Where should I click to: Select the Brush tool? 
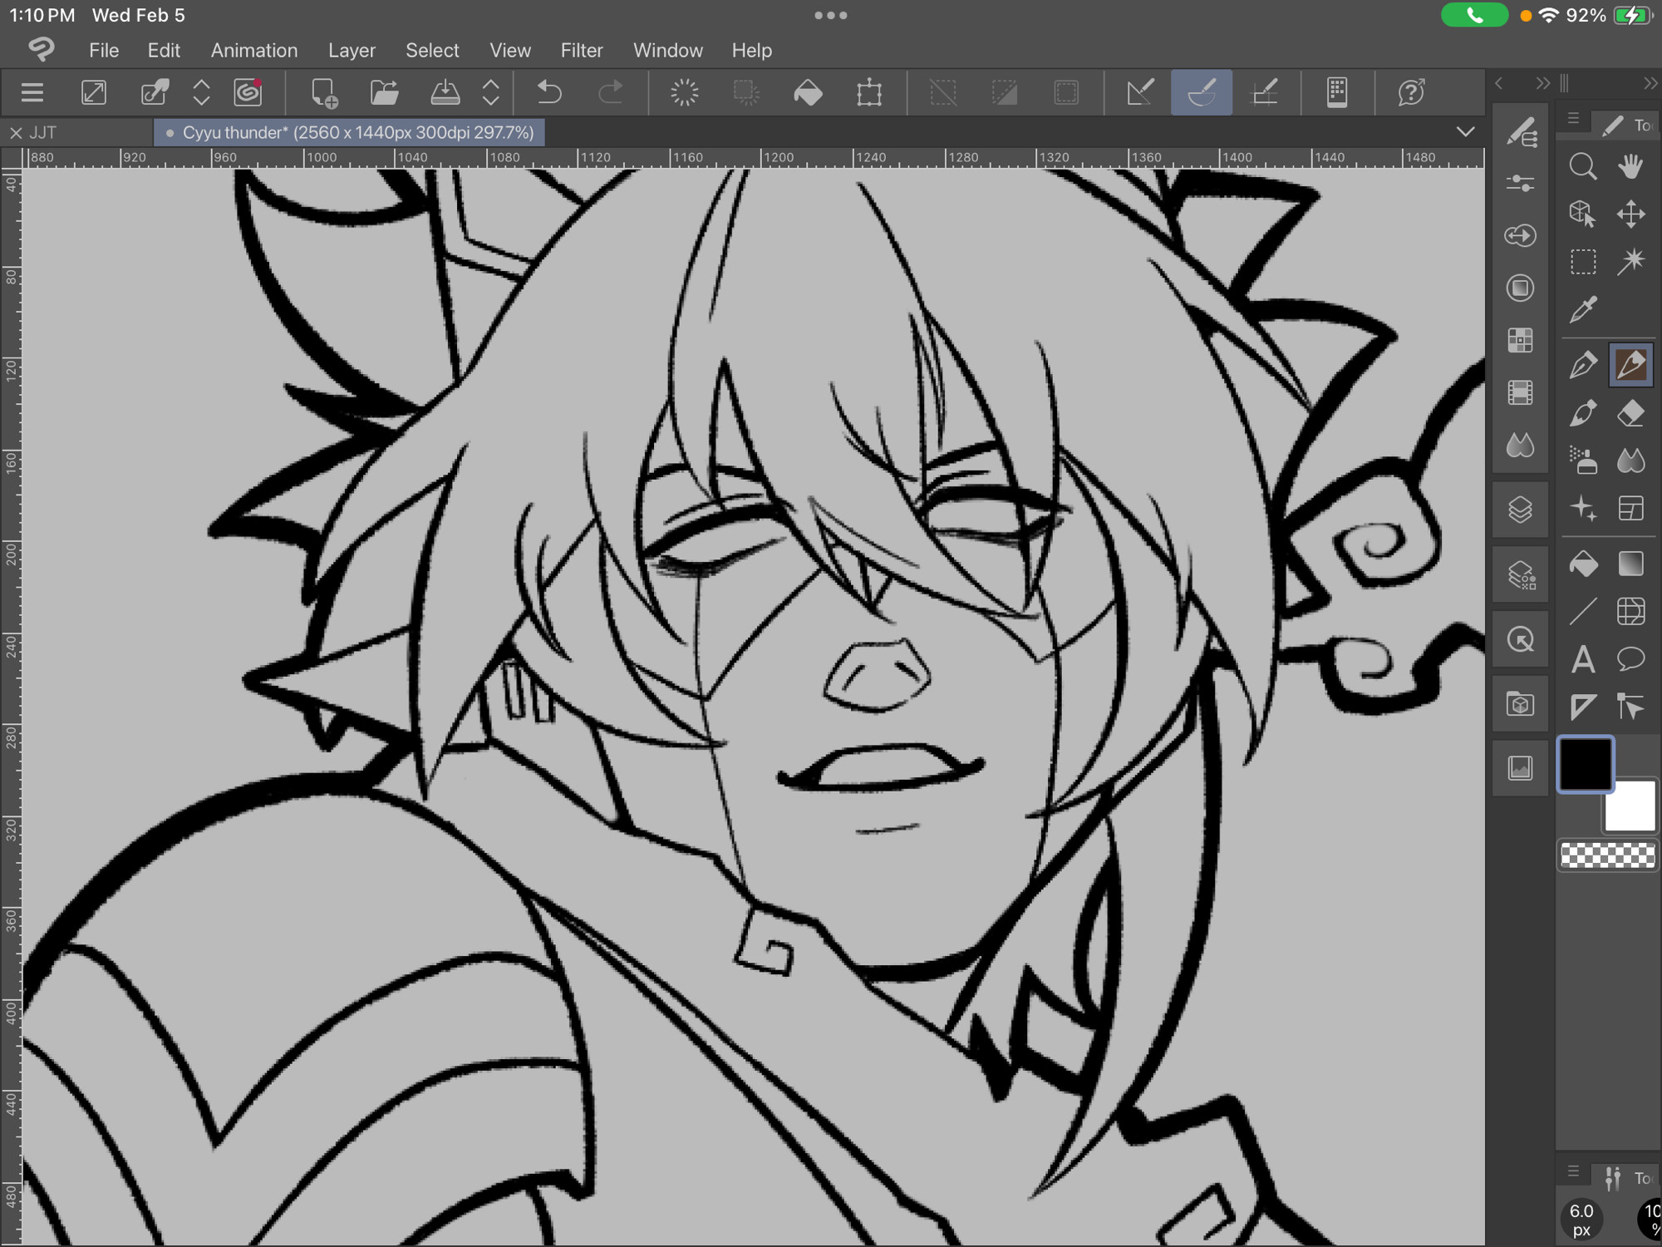pyautogui.click(x=1583, y=413)
